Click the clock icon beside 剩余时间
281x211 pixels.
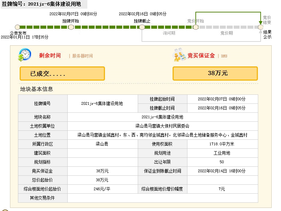point(25,55)
